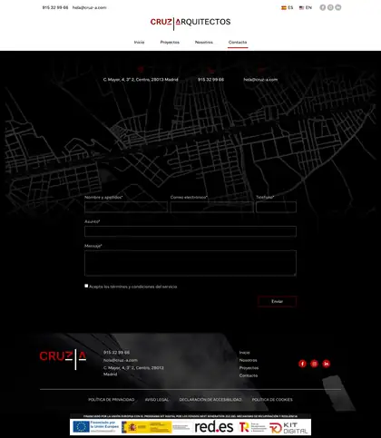Open Aviso Legal link

coord(157,400)
